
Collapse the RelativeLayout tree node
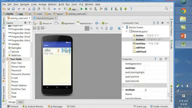[127, 31]
